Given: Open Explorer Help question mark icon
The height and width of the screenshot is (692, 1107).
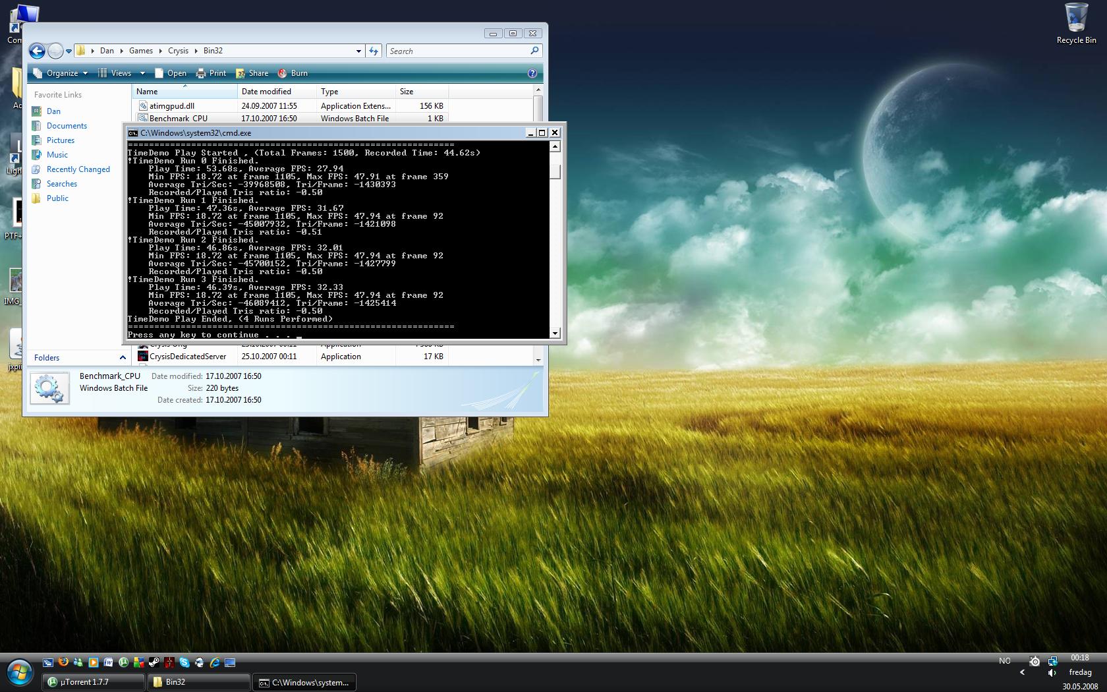Looking at the screenshot, I should 532,73.
